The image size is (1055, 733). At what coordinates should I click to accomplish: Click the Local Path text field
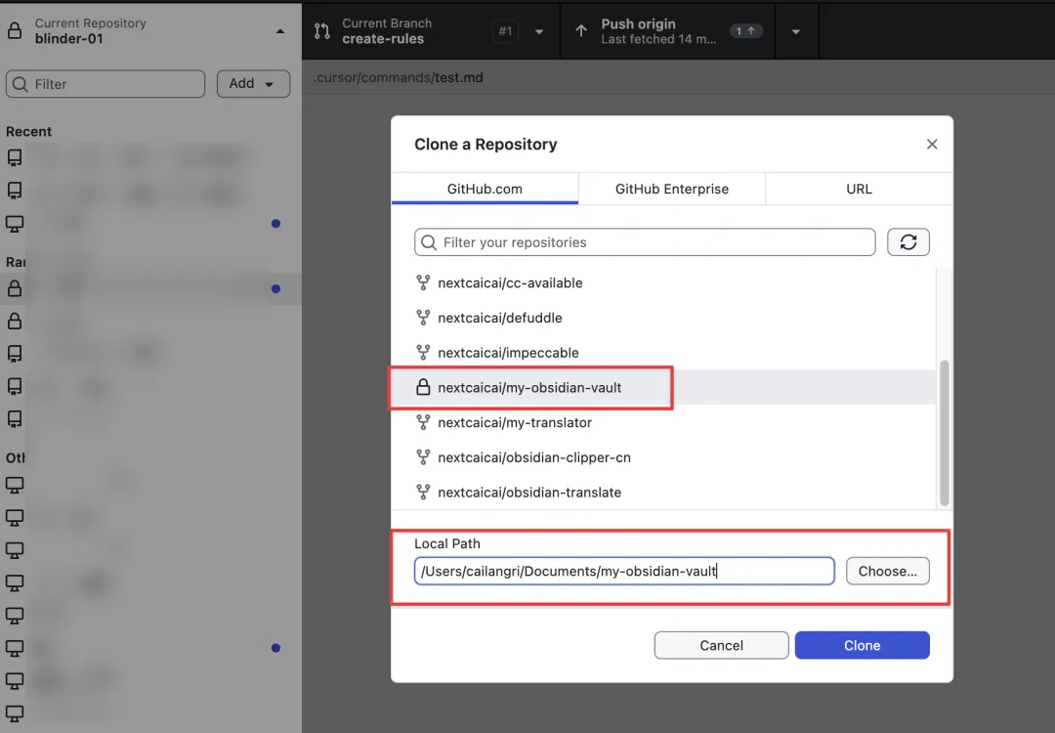624,571
